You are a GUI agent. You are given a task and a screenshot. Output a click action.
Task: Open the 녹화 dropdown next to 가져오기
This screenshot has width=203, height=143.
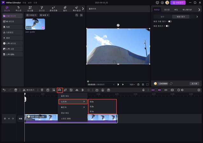[44, 15]
